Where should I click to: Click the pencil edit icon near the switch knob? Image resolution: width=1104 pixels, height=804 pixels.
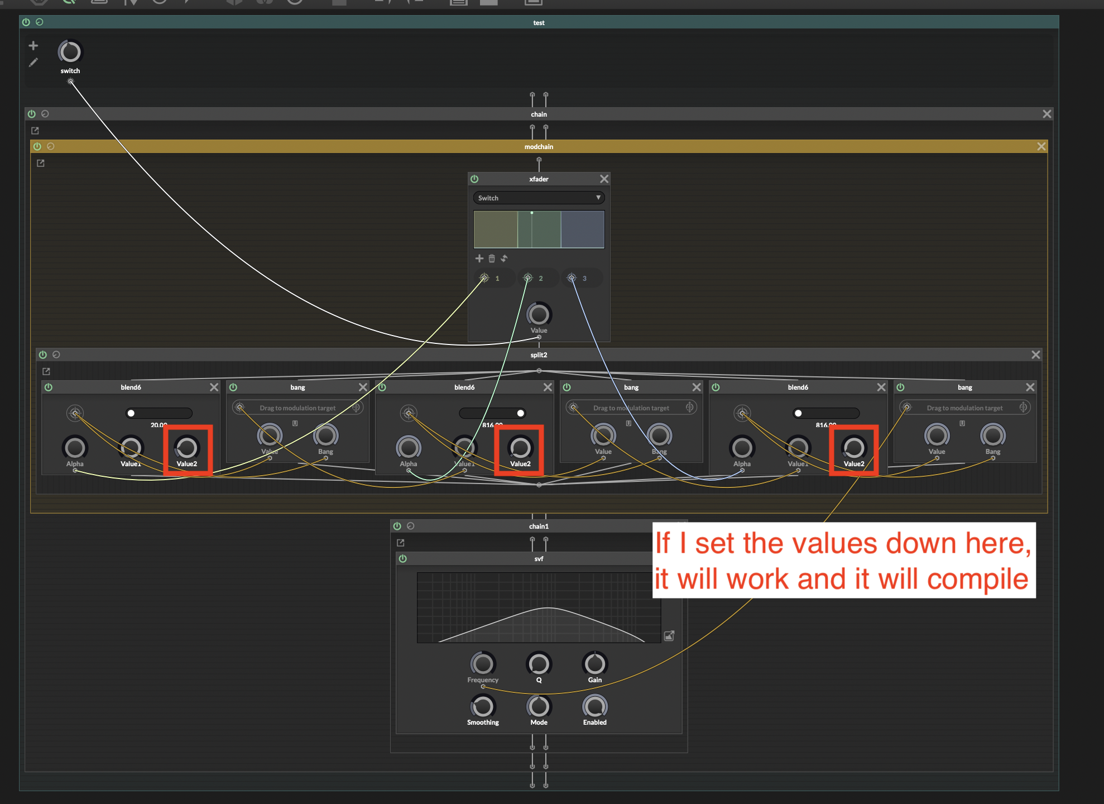33,63
